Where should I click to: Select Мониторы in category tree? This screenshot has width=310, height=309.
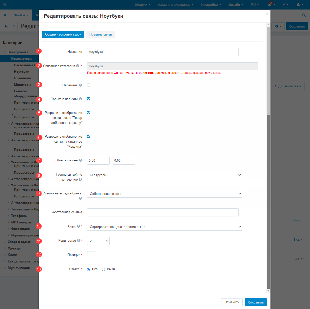coord(23,85)
